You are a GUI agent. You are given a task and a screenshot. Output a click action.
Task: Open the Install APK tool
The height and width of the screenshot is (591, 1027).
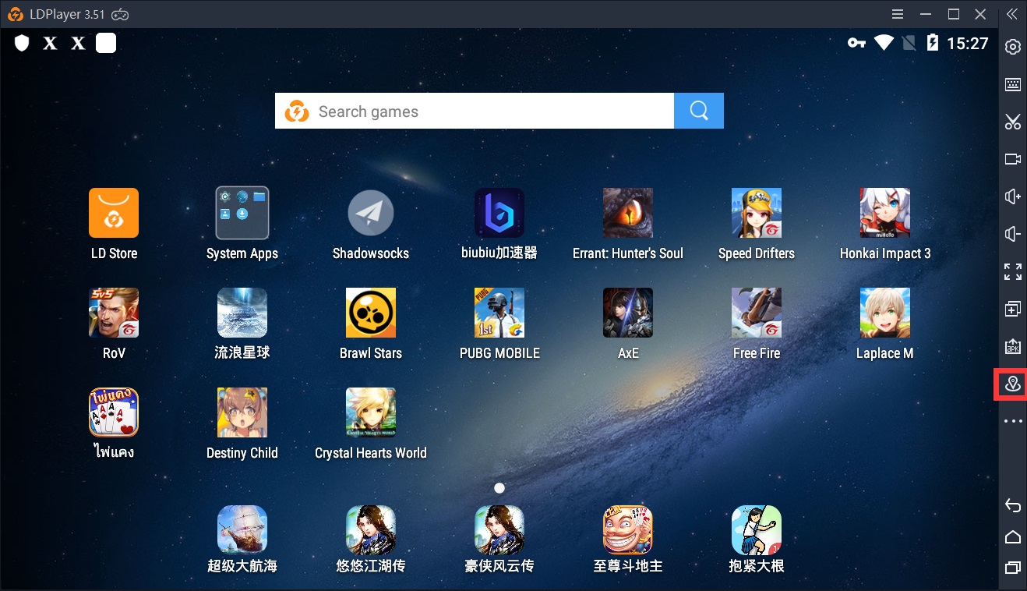[x=1011, y=345]
